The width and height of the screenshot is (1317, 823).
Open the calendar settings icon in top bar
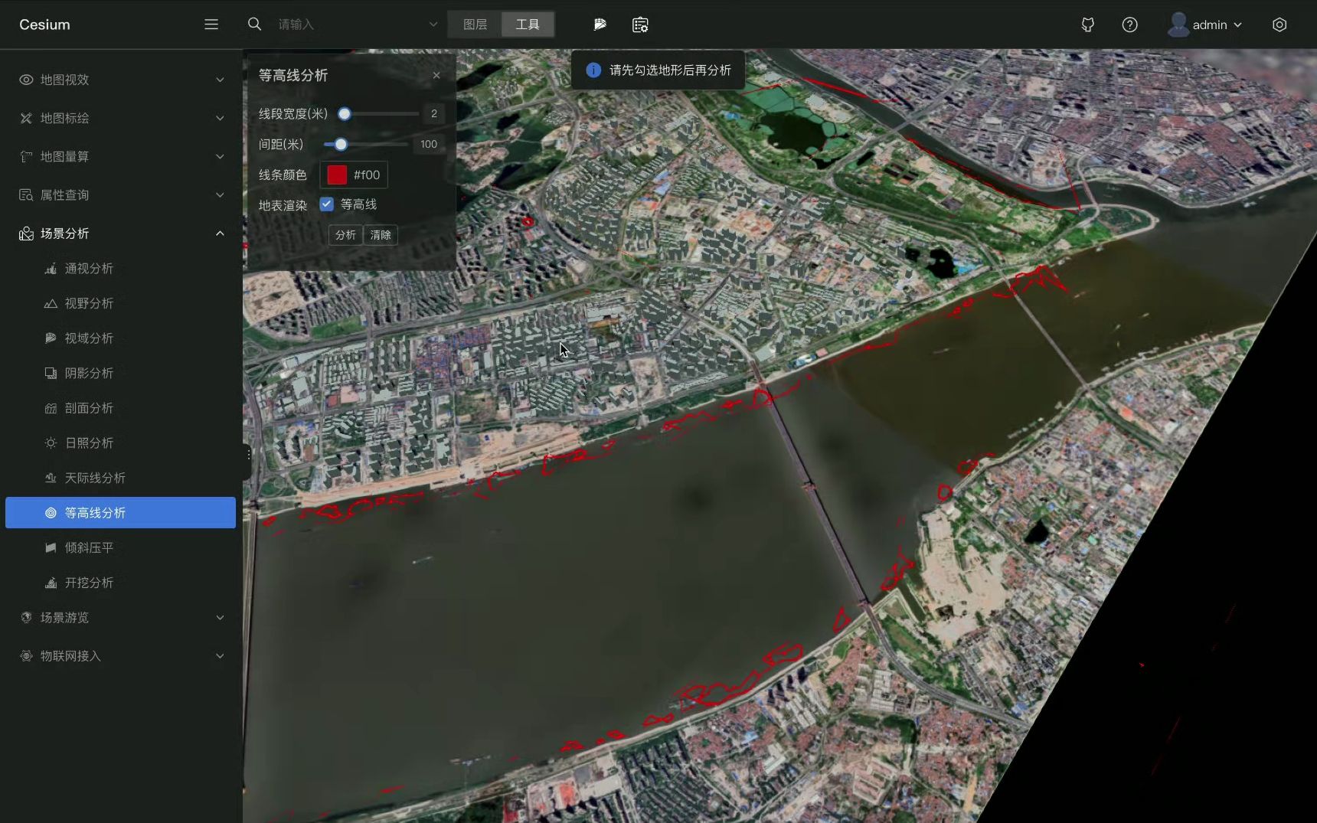pyautogui.click(x=640, y=24)
